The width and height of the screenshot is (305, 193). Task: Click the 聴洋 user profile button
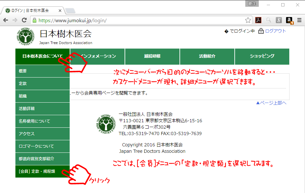252,4
